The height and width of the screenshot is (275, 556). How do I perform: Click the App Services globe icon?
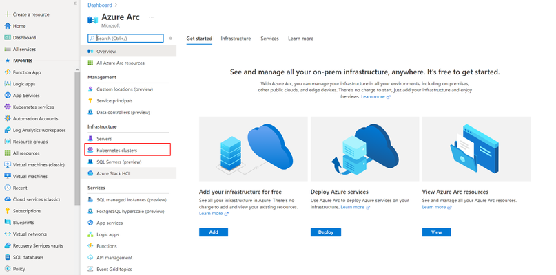(7, 95)
